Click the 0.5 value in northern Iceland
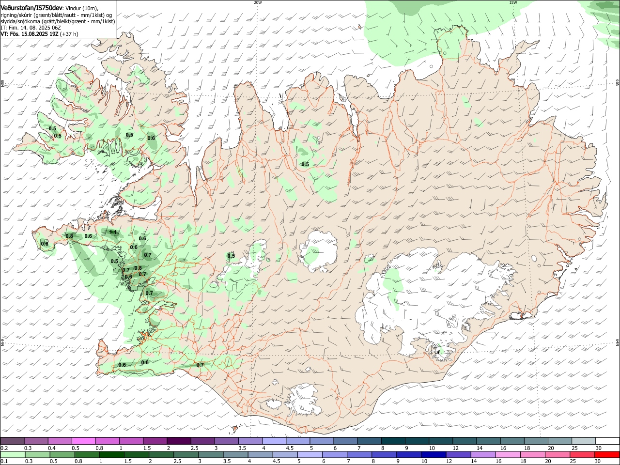Image resolution: width=620 pixels, height=465 pixels. click(305, 165)
